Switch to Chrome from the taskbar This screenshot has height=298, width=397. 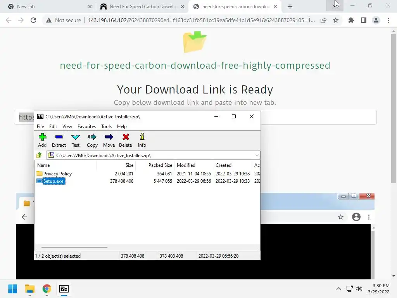click(47, 289)
